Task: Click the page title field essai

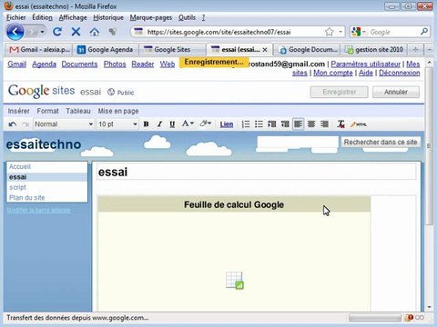Action: [257, 172]
